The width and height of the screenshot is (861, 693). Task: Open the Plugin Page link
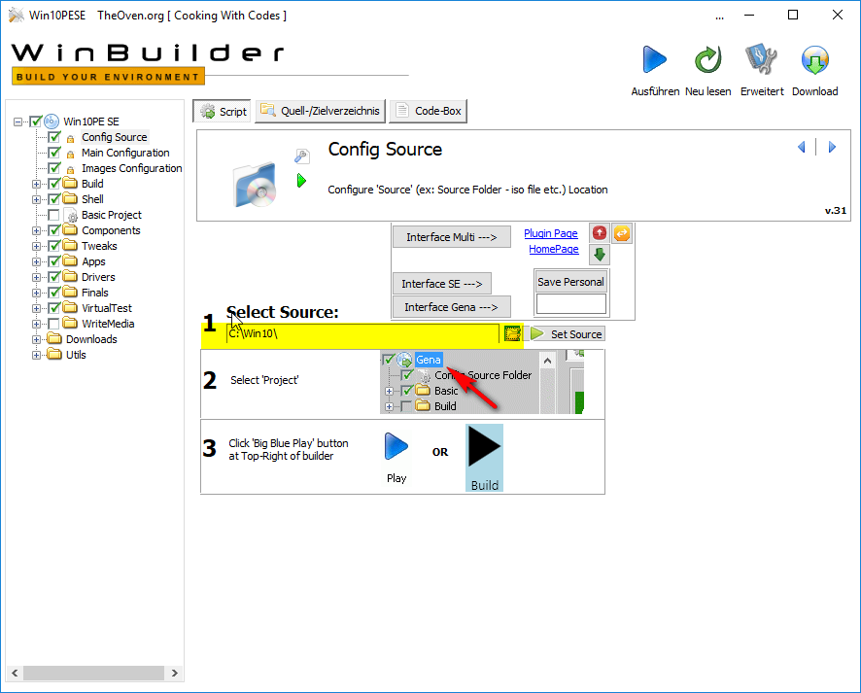551,233
